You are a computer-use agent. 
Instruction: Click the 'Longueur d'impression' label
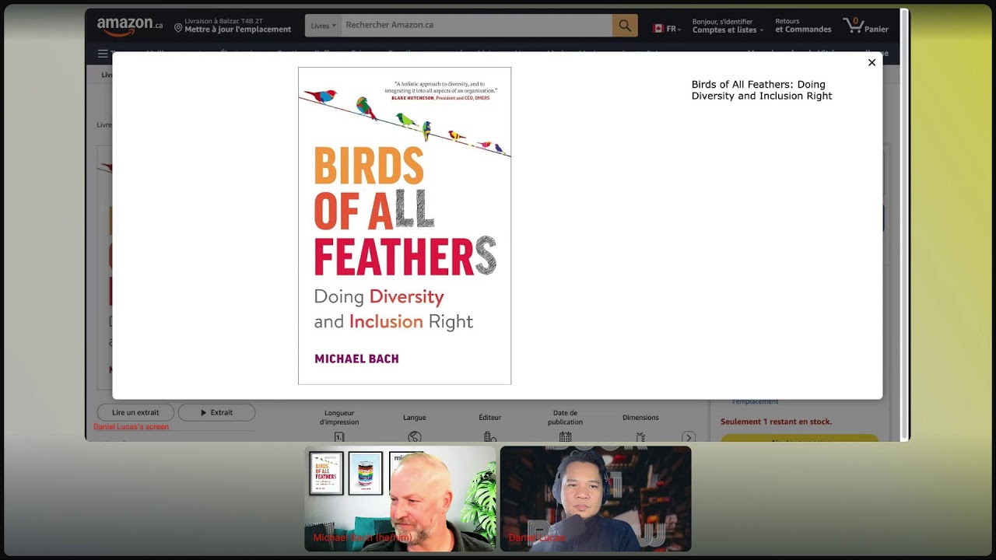pyautogui.click(x=339, y=418)
